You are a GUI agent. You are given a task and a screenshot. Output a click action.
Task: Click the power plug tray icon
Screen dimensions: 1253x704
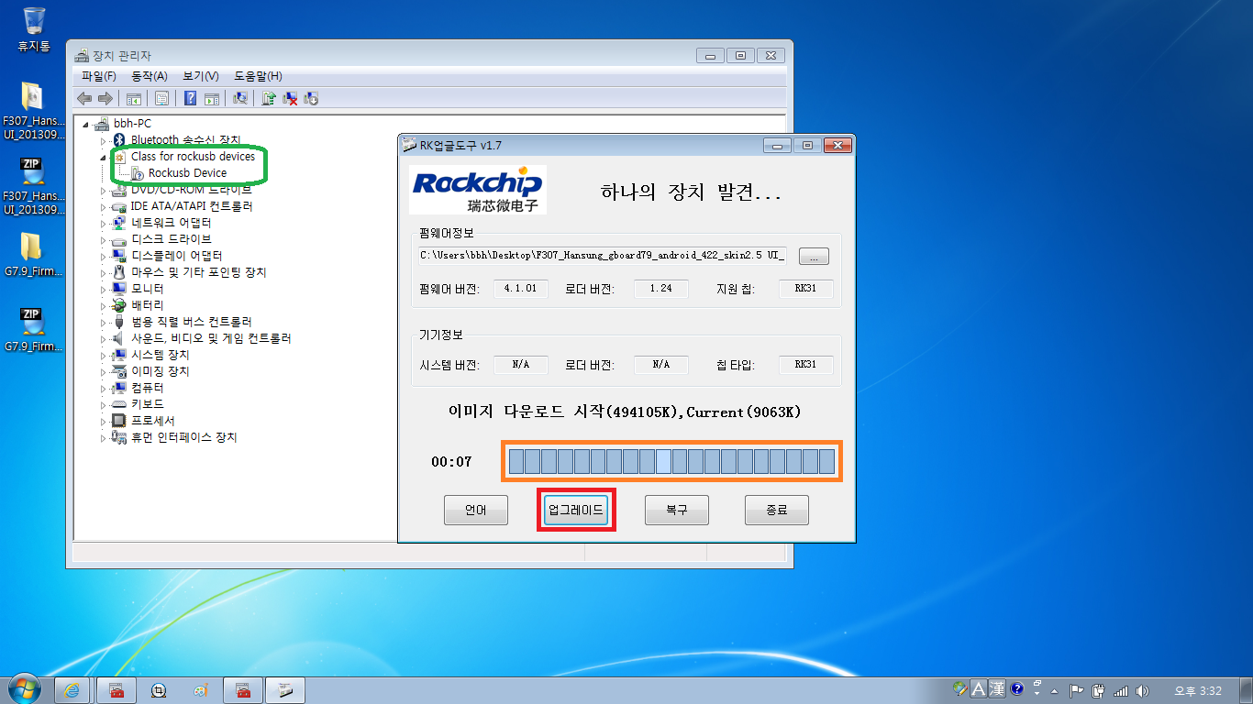coord(1098,690)
